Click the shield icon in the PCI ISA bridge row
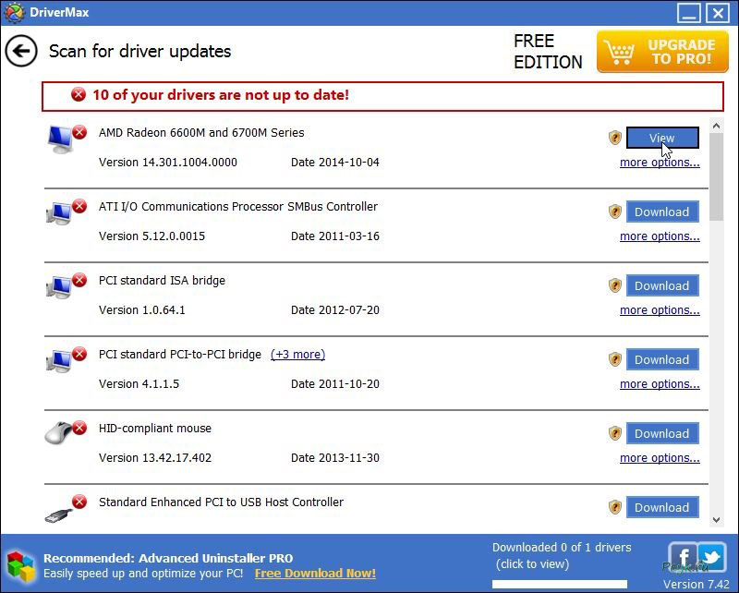This screenshot has width=739, height=593. pos(615,285)
